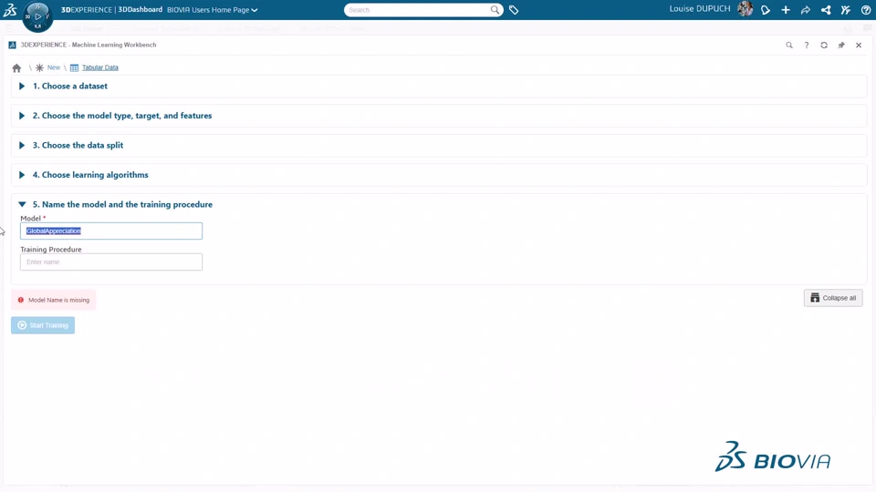
Task: Collapse step 5 Name the model section
Action: (22, 204)
